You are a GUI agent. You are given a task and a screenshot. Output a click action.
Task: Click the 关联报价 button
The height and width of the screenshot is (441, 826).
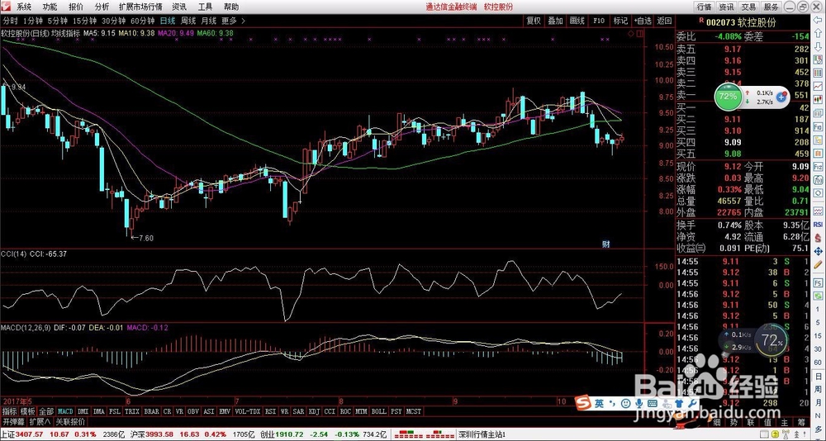[70, 421]
